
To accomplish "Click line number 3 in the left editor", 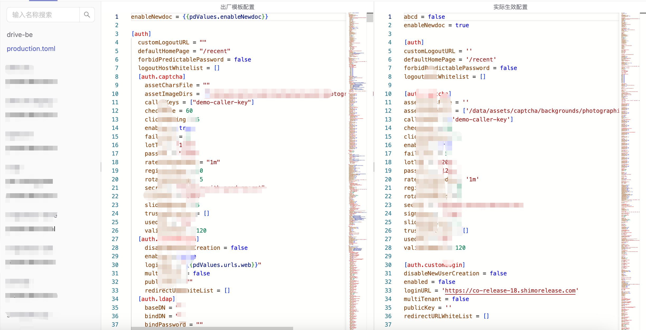I will 116,34.
